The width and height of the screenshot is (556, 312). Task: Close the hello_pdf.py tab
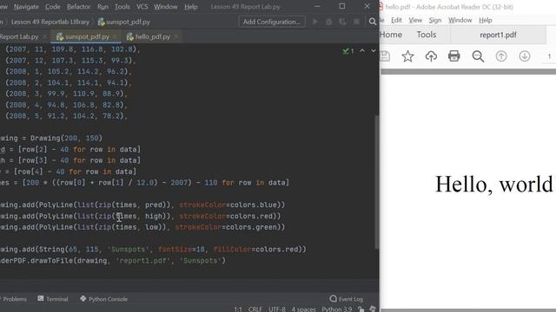coord(176,36)
